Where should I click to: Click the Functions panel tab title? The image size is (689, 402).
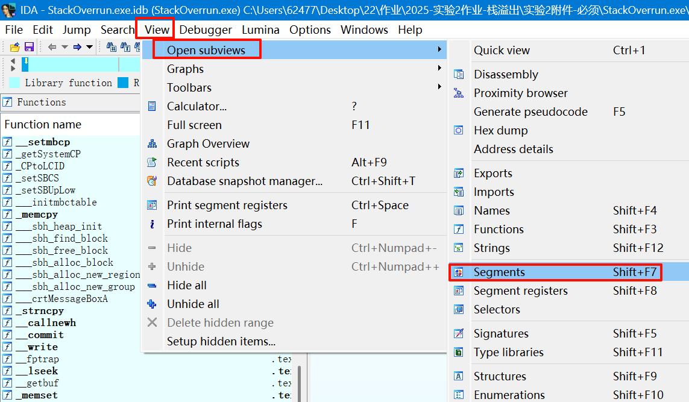[42, 102]
